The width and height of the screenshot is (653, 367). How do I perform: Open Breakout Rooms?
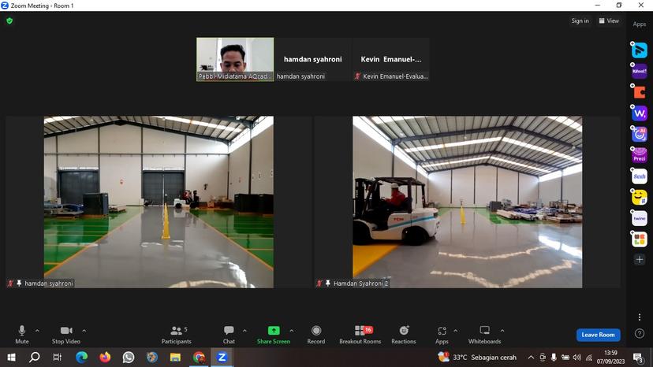360,335
